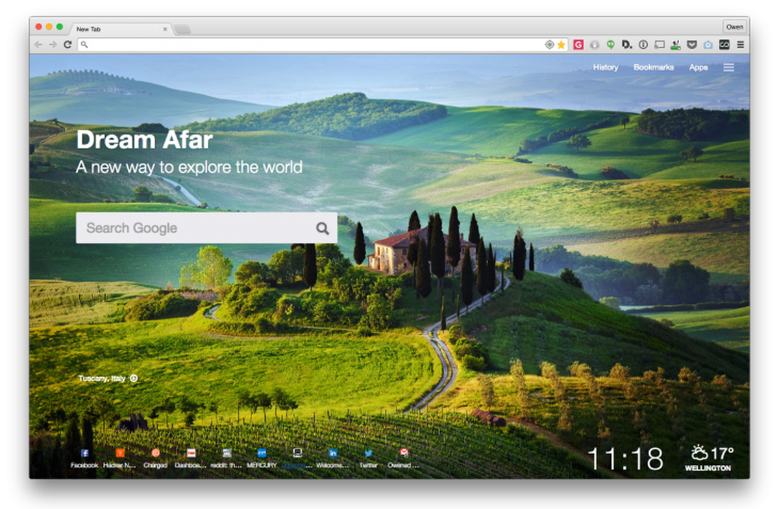
Task: Close the New Tab tab
Action: 165,29
